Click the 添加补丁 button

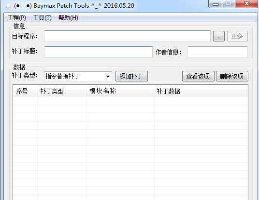pyautogui.click(x=131, y=76)
